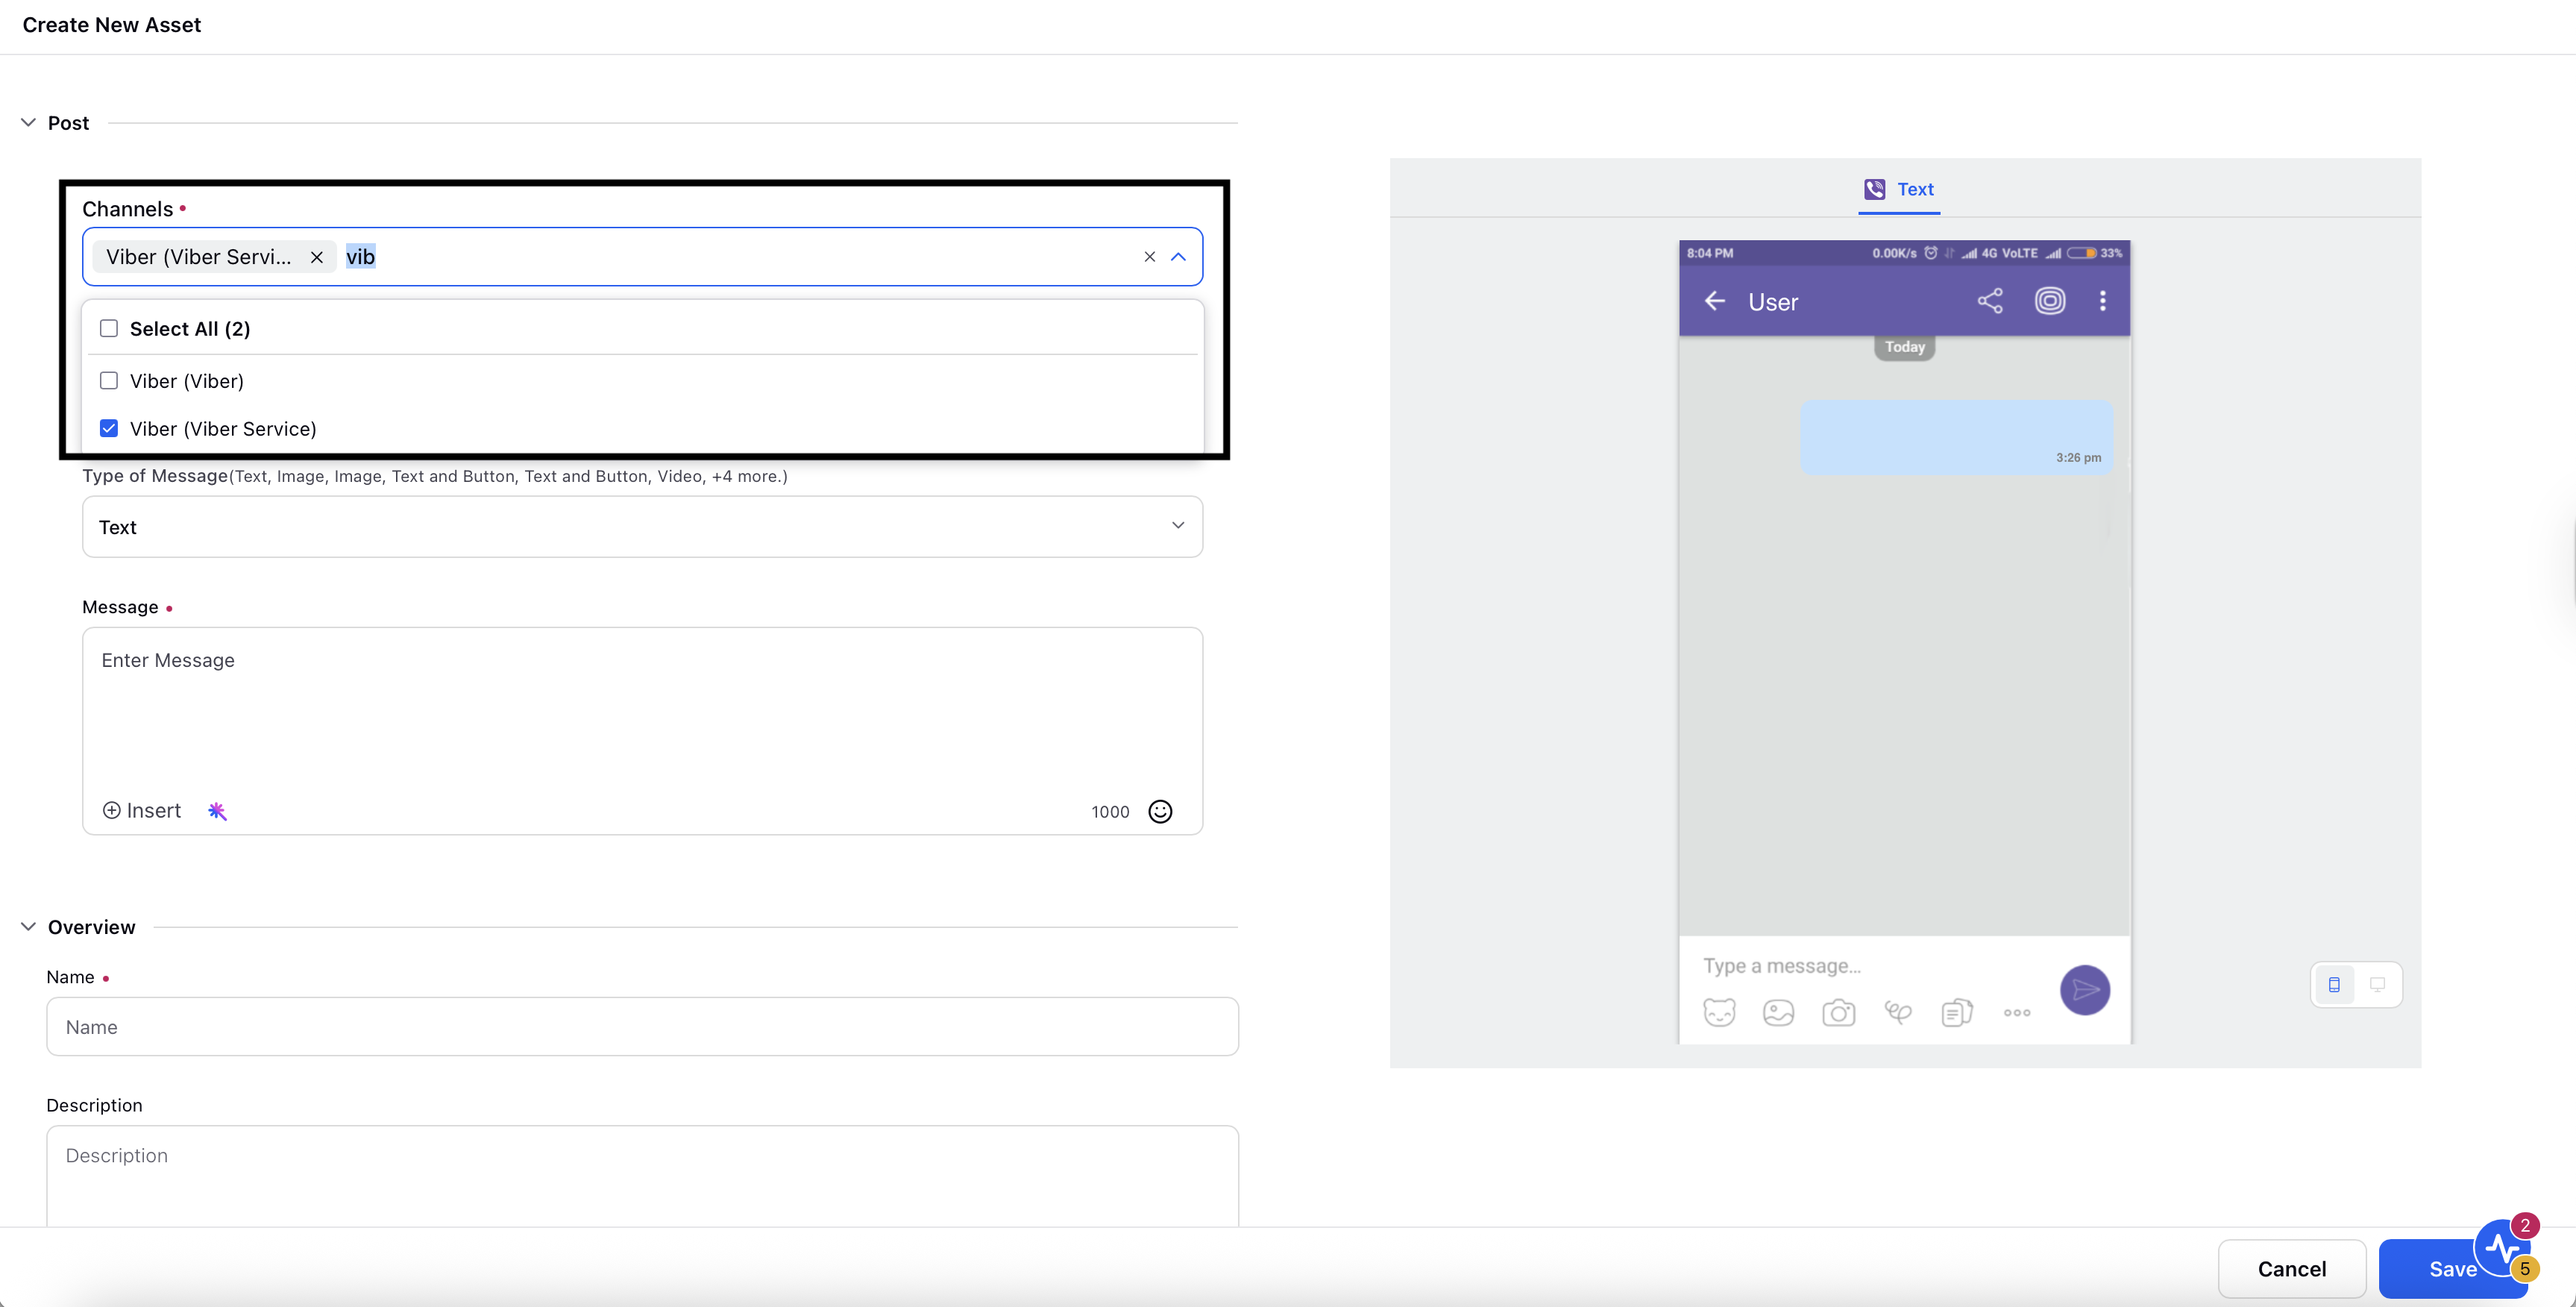Viewport: 2576px width, 1307px height.
Task: Collapse the Channels dropdown list
Action: pos(1179,257)
